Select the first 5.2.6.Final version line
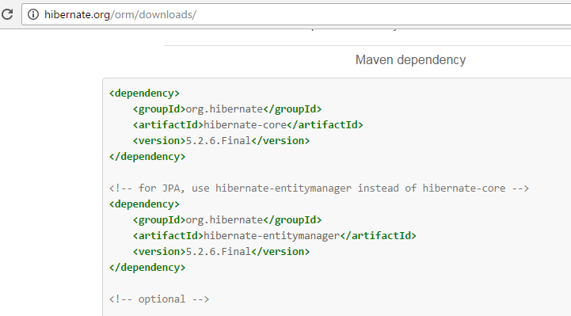This screenshot has height=316, width=571. pyautogui.click(x=221, y=140)
